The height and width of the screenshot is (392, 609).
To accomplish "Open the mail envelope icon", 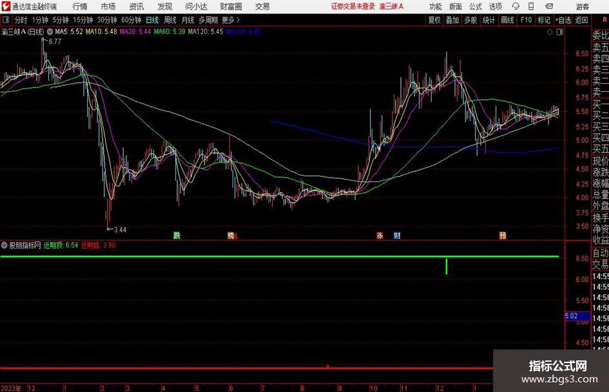I will [549, 6].
